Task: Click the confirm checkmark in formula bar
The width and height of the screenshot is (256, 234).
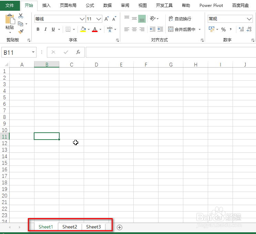Action: [66, 52]
